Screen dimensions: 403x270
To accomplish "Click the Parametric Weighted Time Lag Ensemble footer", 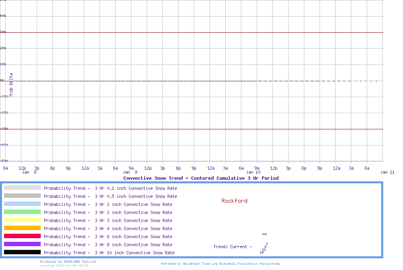I will tap(220, 264).
